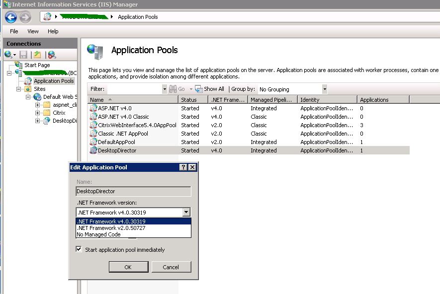Choose No Managed Code option
The height and width of the screenshot is (294, 440).
click(133, 234)
